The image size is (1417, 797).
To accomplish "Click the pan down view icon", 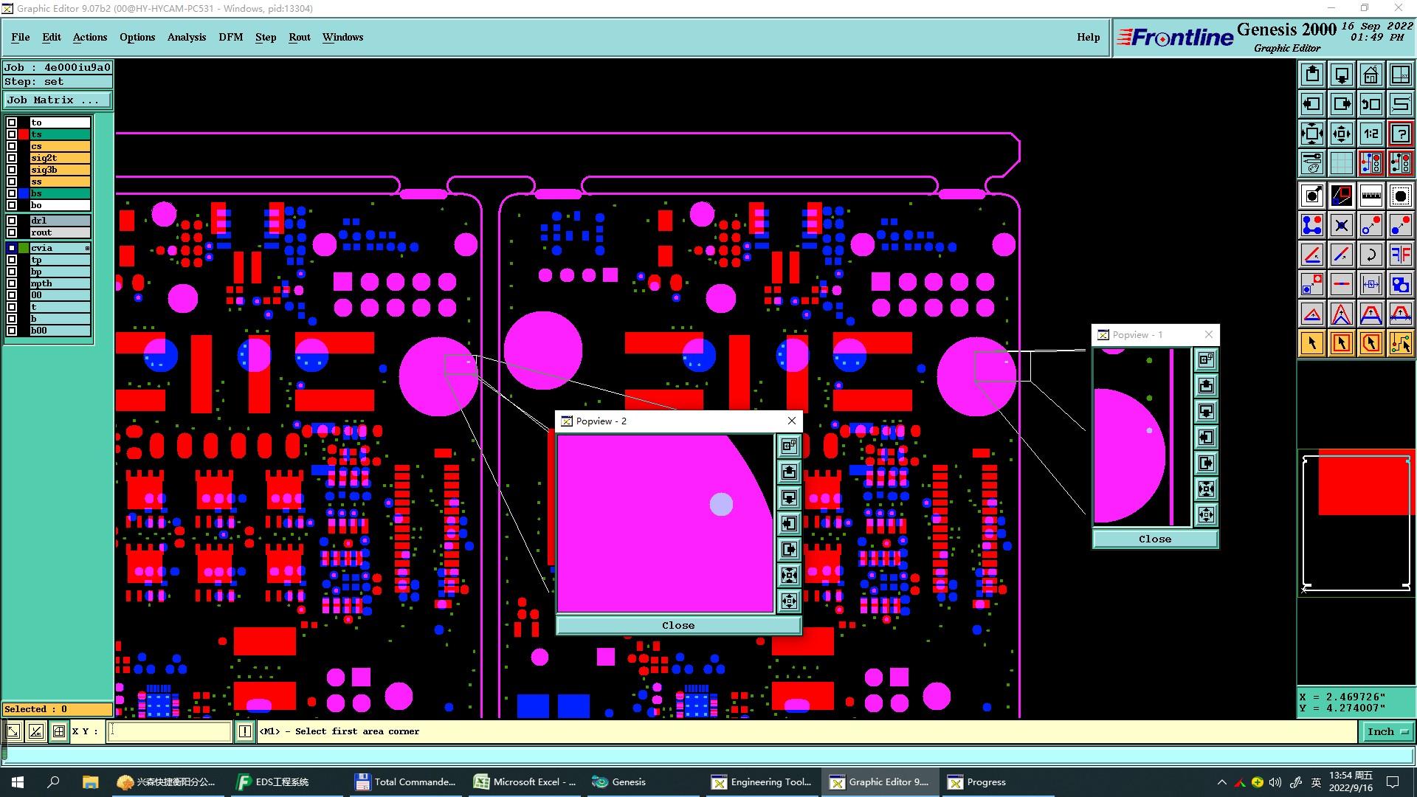I will (1342, 75).
